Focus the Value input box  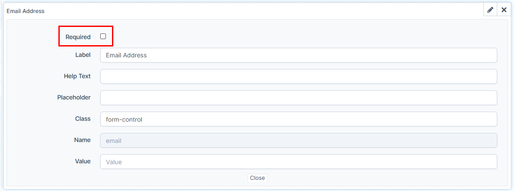click(299, 162)
